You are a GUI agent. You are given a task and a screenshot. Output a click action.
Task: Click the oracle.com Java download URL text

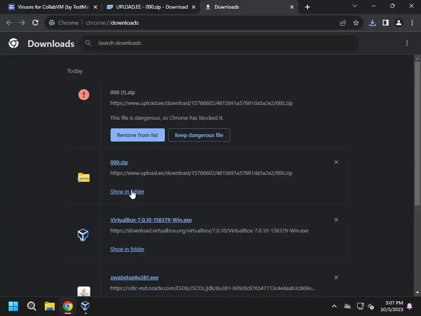[213, 288]
